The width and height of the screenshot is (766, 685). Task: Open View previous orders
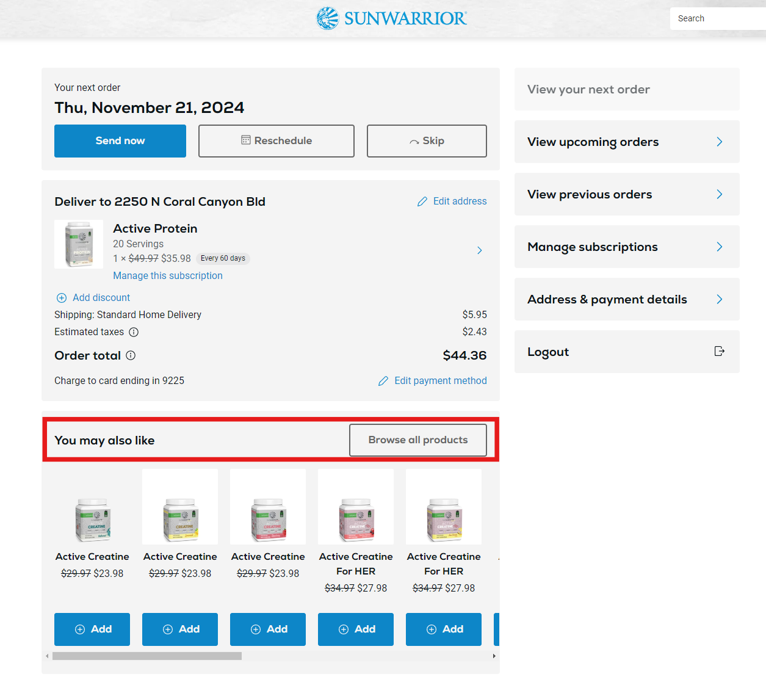pyautogui.click(x=627, y=194)
